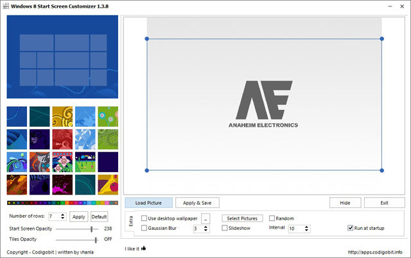Click the Start screen tiles preview image
The image size is (411, 258).
[x=62, y=57]
